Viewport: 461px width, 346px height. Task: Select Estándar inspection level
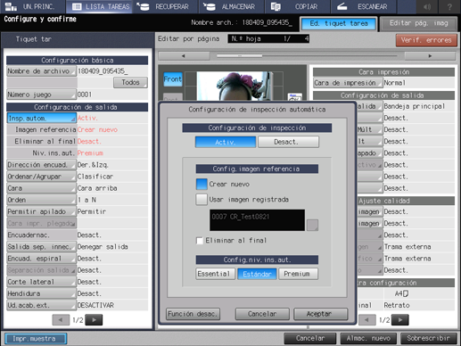[x=257, y=274]
